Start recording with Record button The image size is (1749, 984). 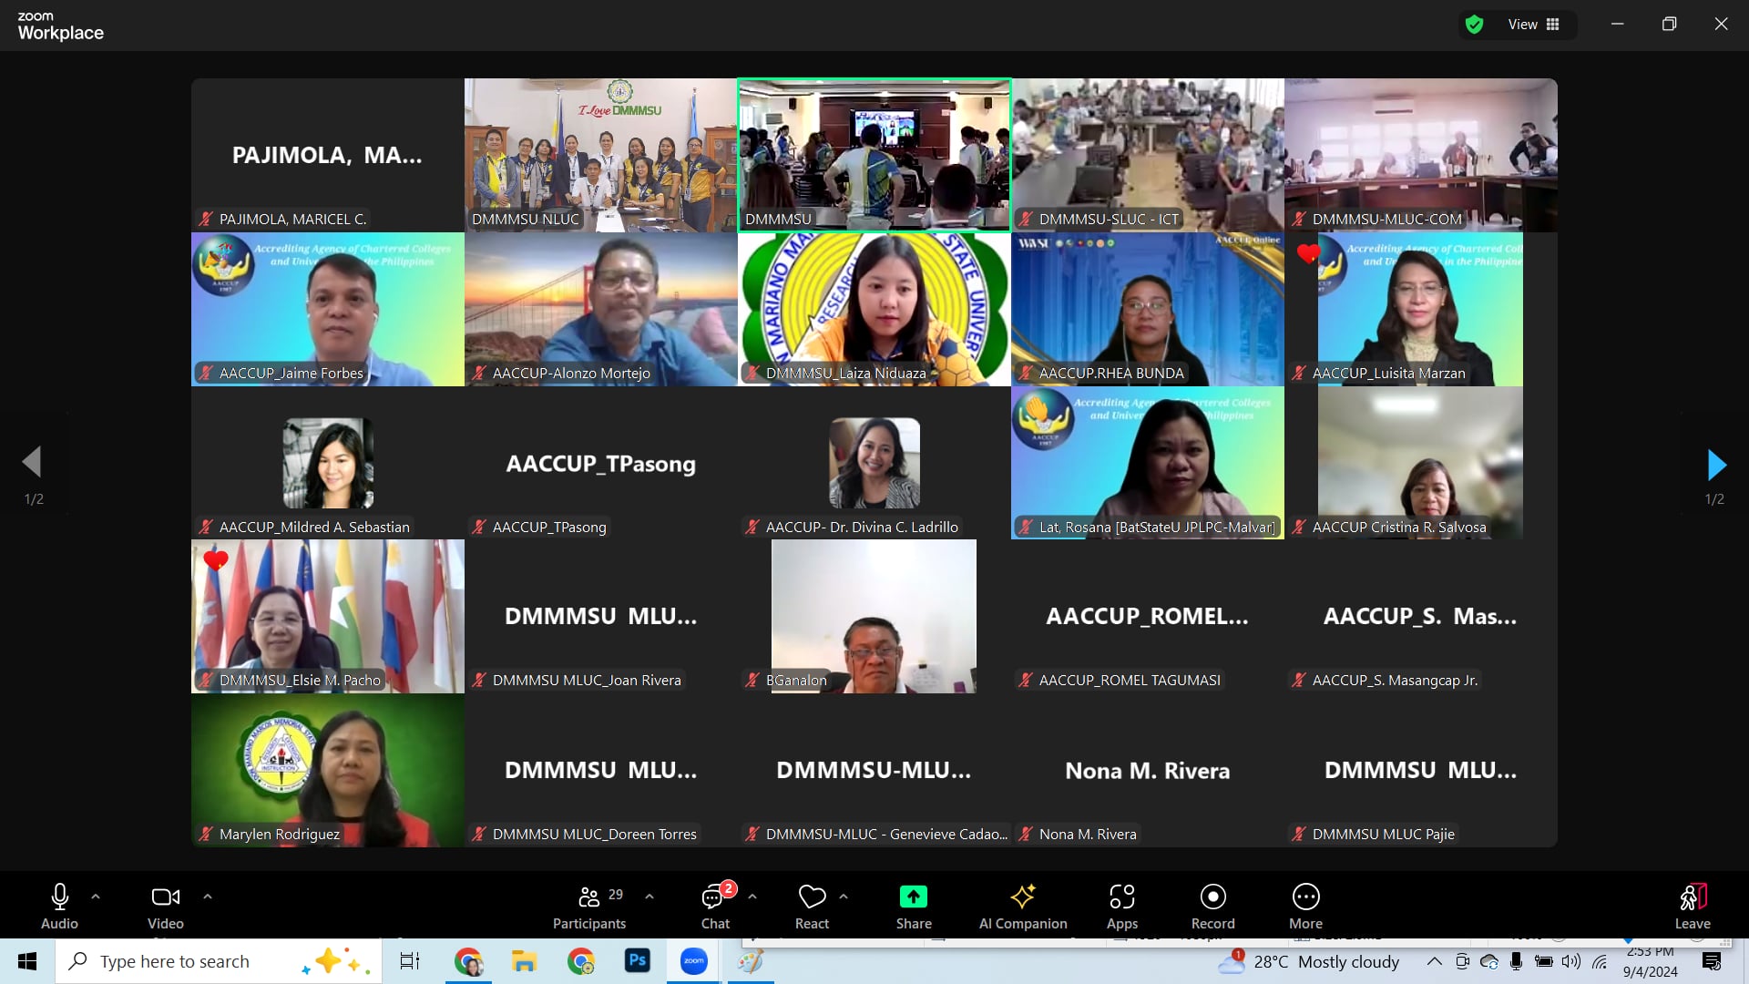(1213, 907)
